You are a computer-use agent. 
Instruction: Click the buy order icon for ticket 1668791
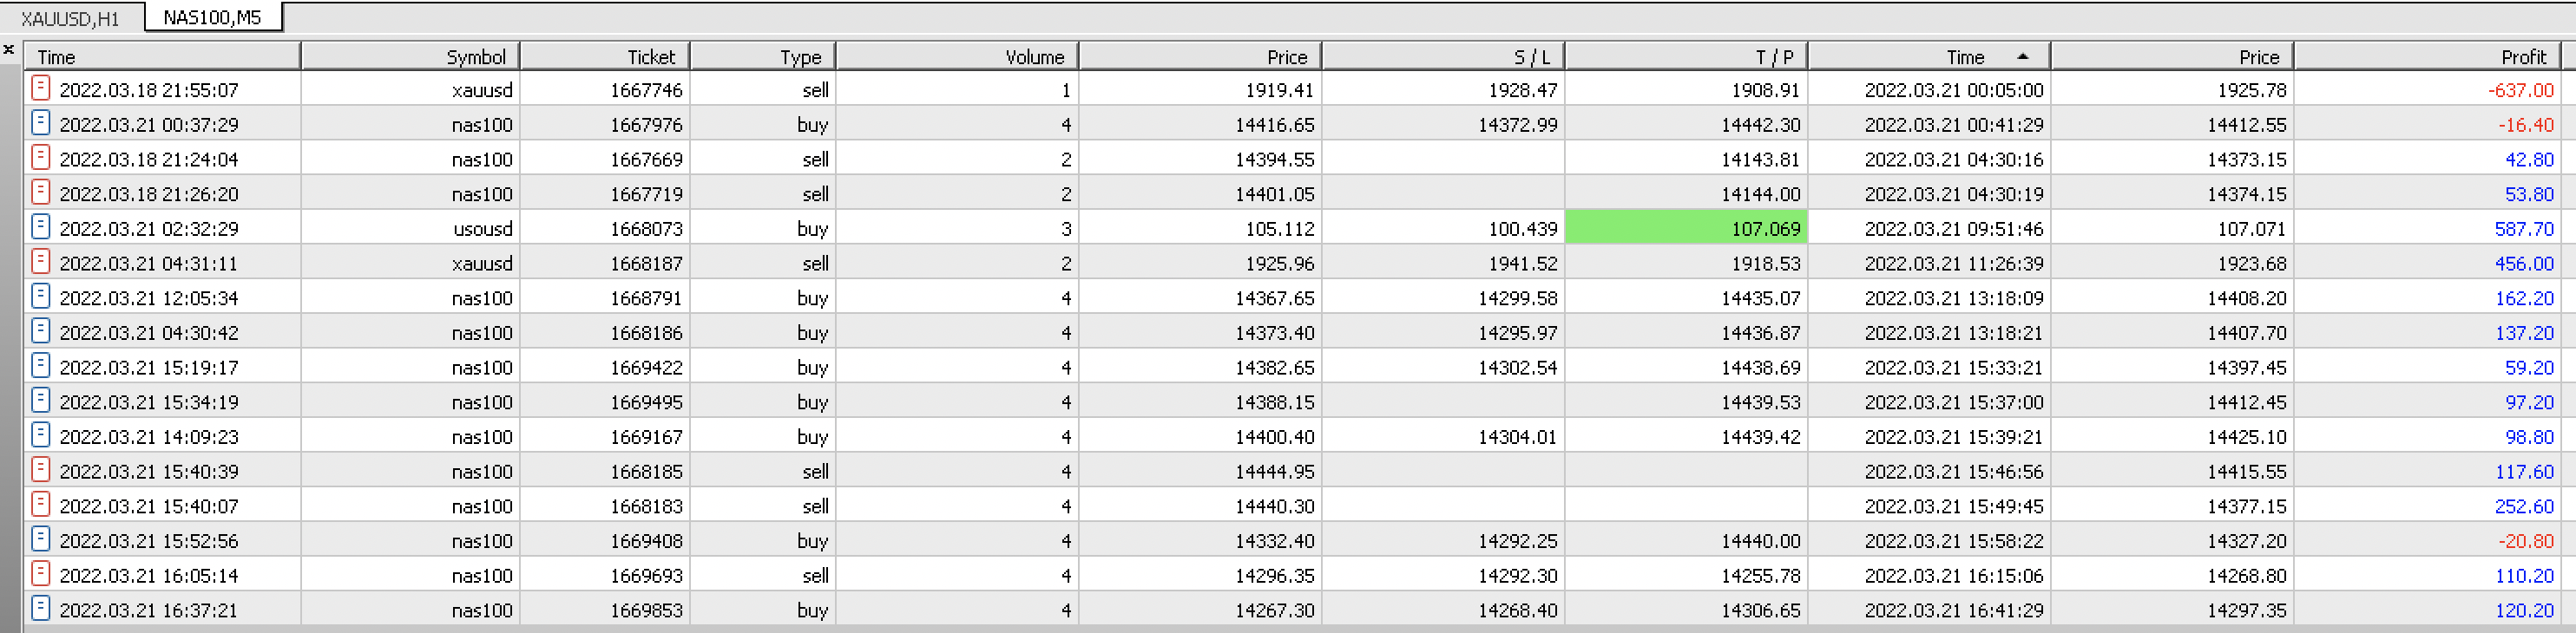point(41,297)
